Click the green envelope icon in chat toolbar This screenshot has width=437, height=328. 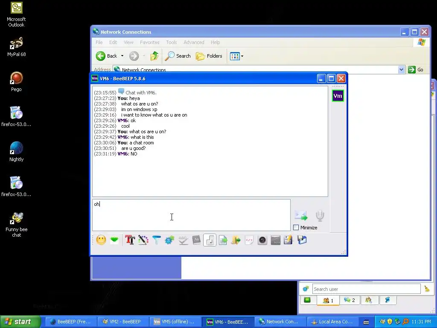pyautogui.click(x=114, y=240)
